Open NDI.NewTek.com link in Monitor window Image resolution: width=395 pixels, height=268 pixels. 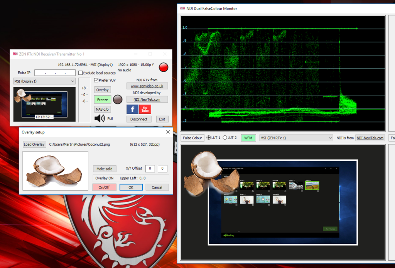(x=370, y=138)
